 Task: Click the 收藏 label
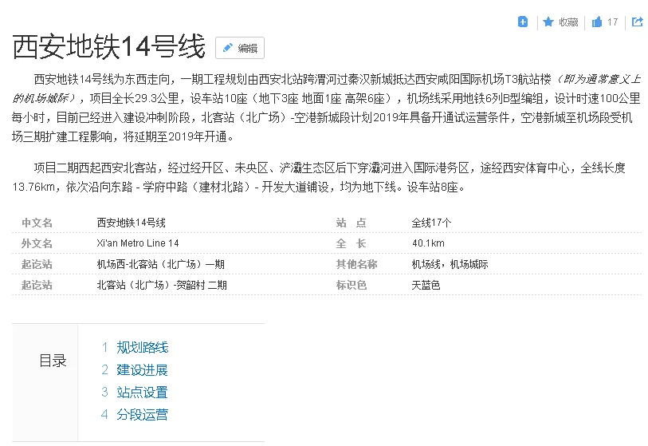(x=568, y=22)
